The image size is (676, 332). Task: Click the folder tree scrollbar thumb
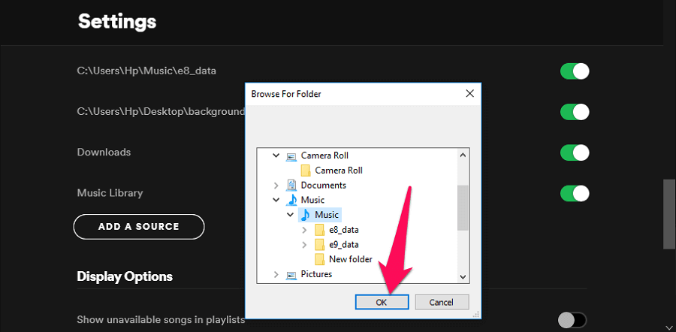coord(463,208)
